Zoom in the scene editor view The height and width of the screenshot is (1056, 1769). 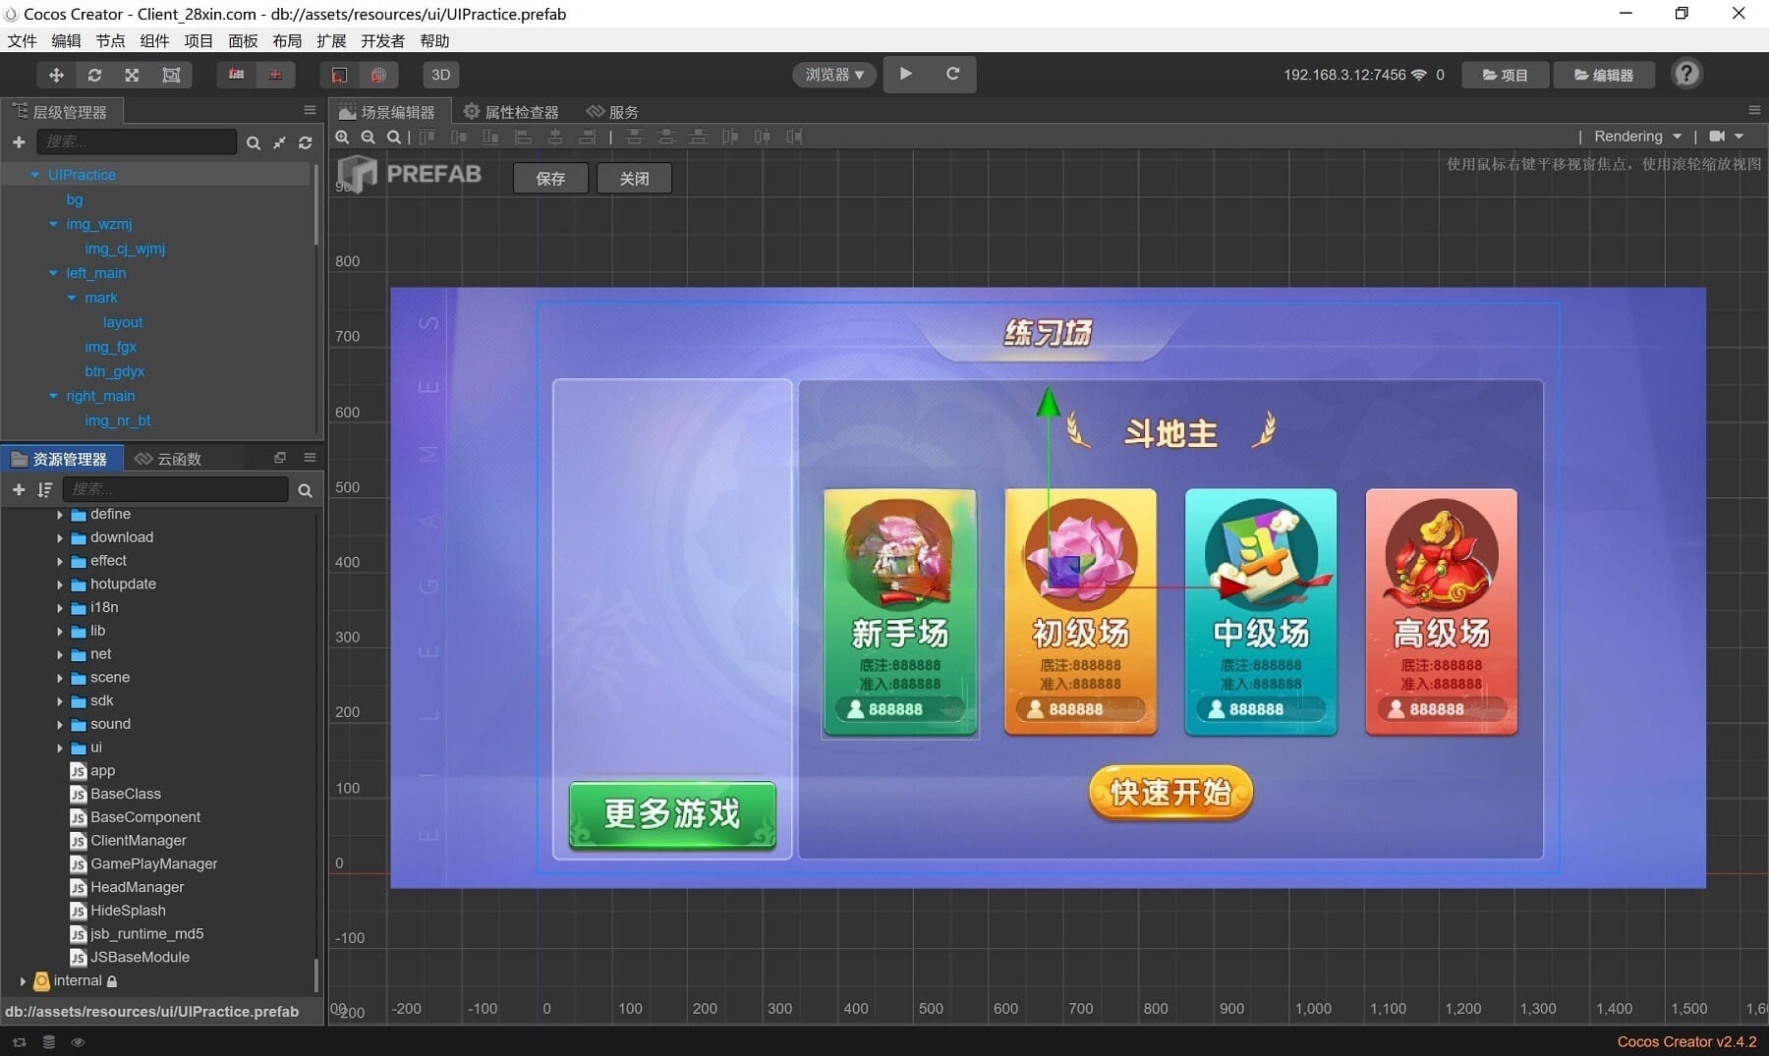pyautogui.click(x=342, y=138)
